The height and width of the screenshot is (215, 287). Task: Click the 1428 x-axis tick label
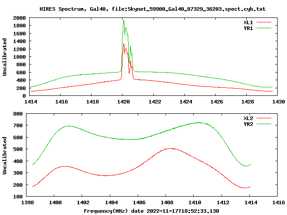tap(248, 102)
